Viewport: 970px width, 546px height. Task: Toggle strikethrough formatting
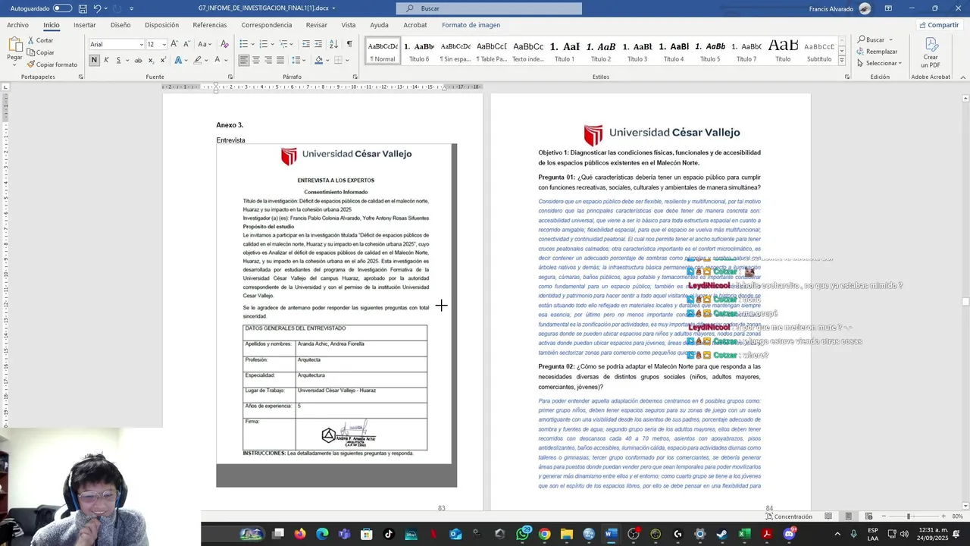(x=138, y=60)
